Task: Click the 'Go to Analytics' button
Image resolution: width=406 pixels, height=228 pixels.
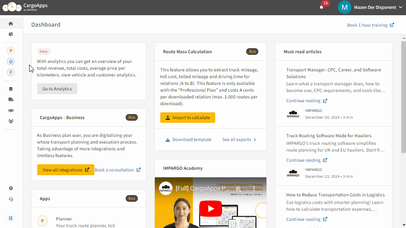Action: [57, 89]
